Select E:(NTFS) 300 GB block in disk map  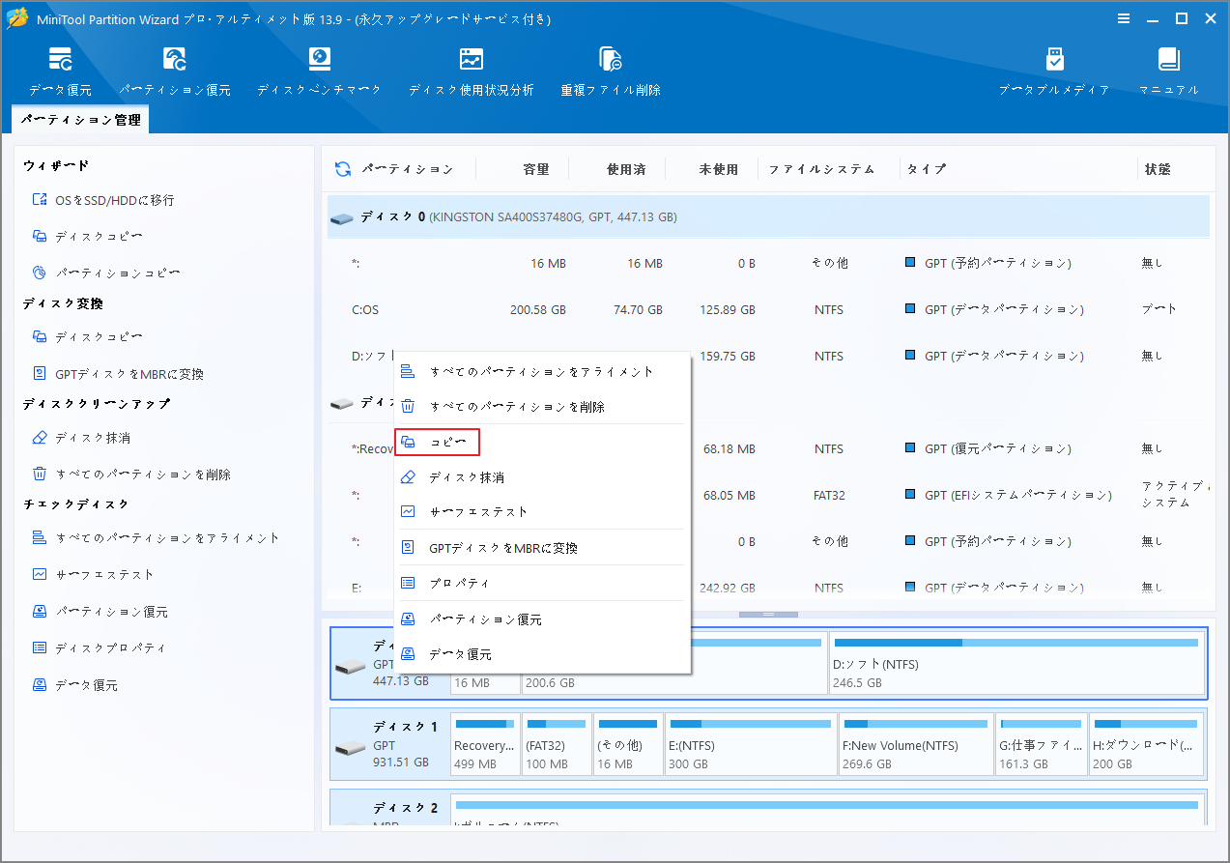[x=750, y=744]
